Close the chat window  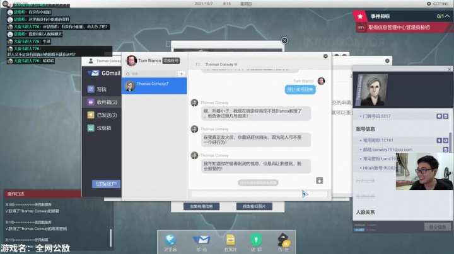pyautogui.click(x=325, y=57)
